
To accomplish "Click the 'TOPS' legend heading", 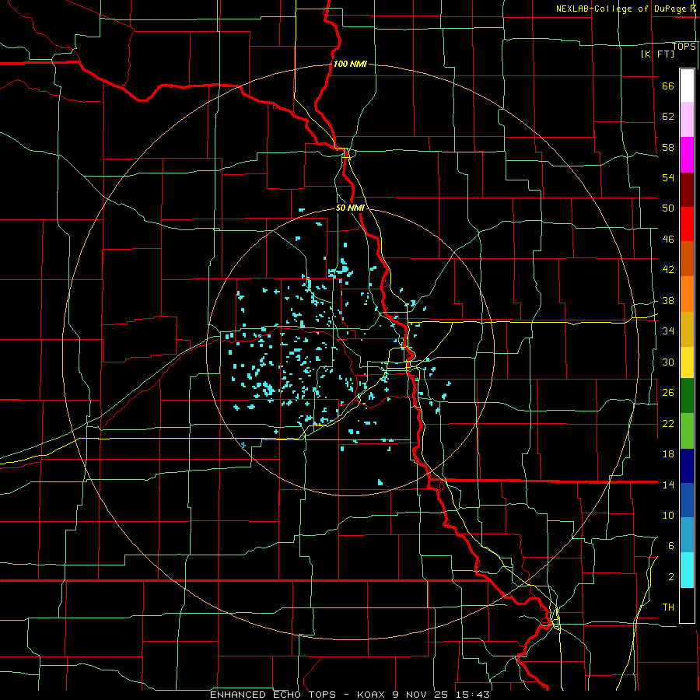I will tap(684, 47).
